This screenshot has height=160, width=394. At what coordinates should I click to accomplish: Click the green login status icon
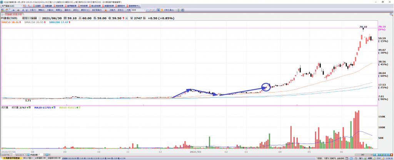366,158
